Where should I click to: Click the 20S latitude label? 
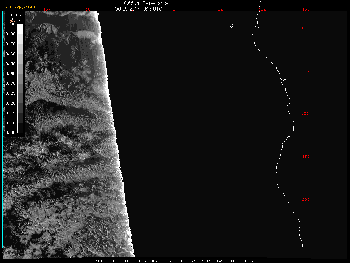(305, 200)
